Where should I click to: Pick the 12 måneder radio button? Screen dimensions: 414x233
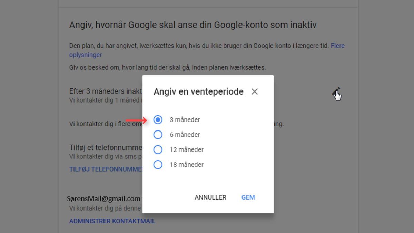click(x=158, y=150)
